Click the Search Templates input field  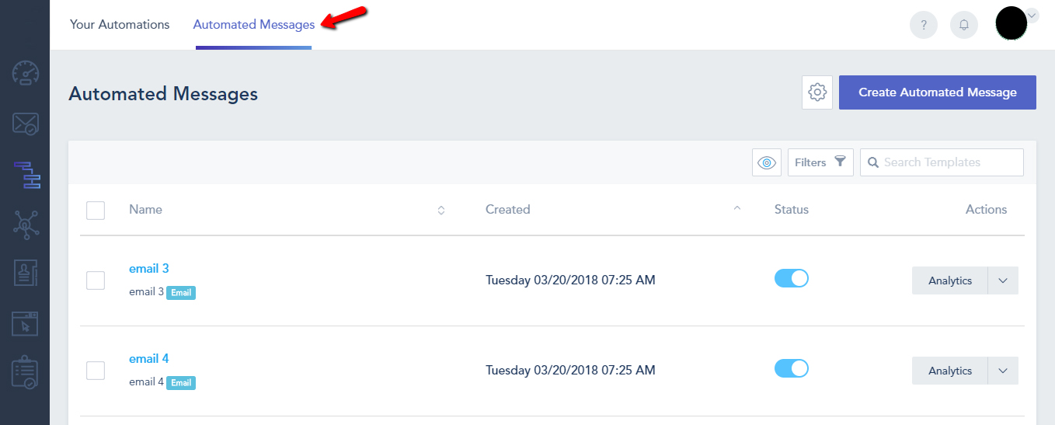tap(949, 162)
